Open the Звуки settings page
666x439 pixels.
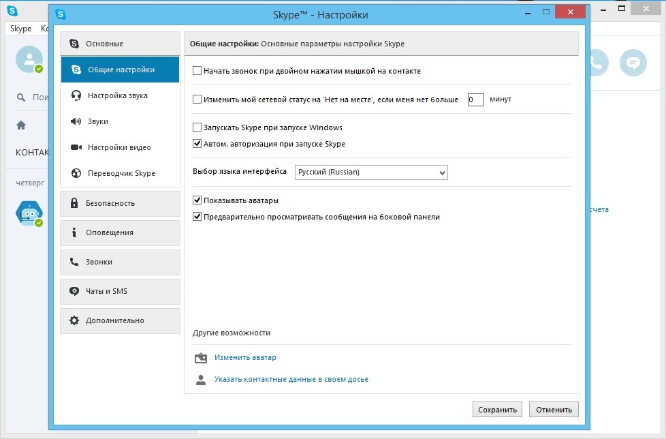click(121, 121)
